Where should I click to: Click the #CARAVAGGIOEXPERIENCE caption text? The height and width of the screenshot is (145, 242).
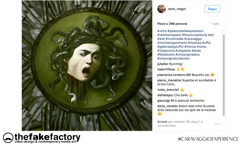tap(208, 139)
